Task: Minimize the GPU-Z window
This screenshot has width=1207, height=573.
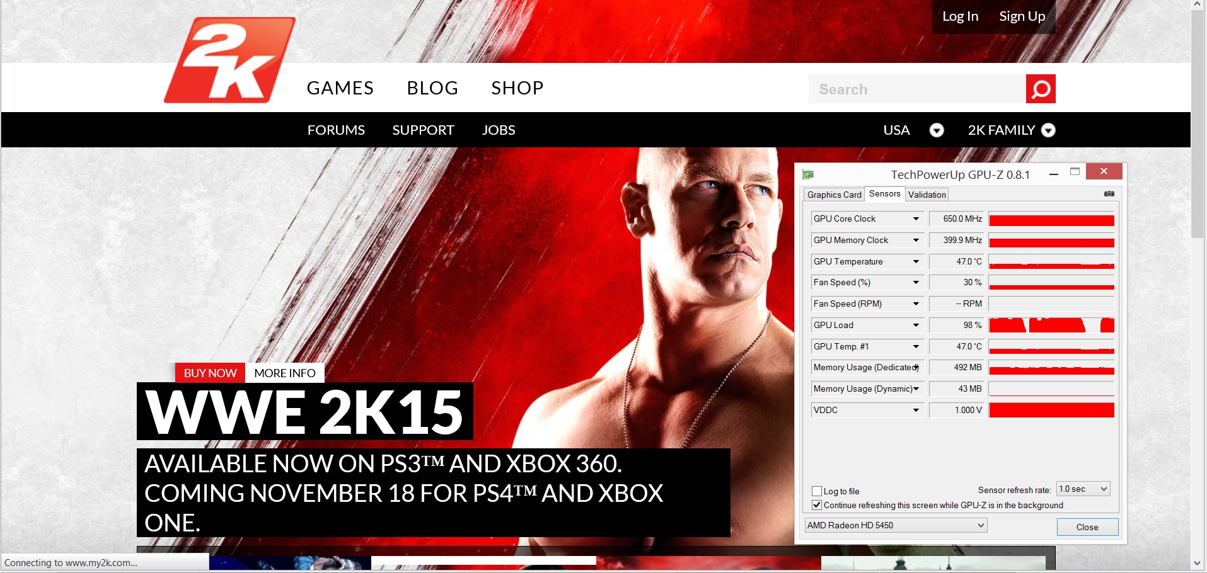Action: coord(1053,174)
